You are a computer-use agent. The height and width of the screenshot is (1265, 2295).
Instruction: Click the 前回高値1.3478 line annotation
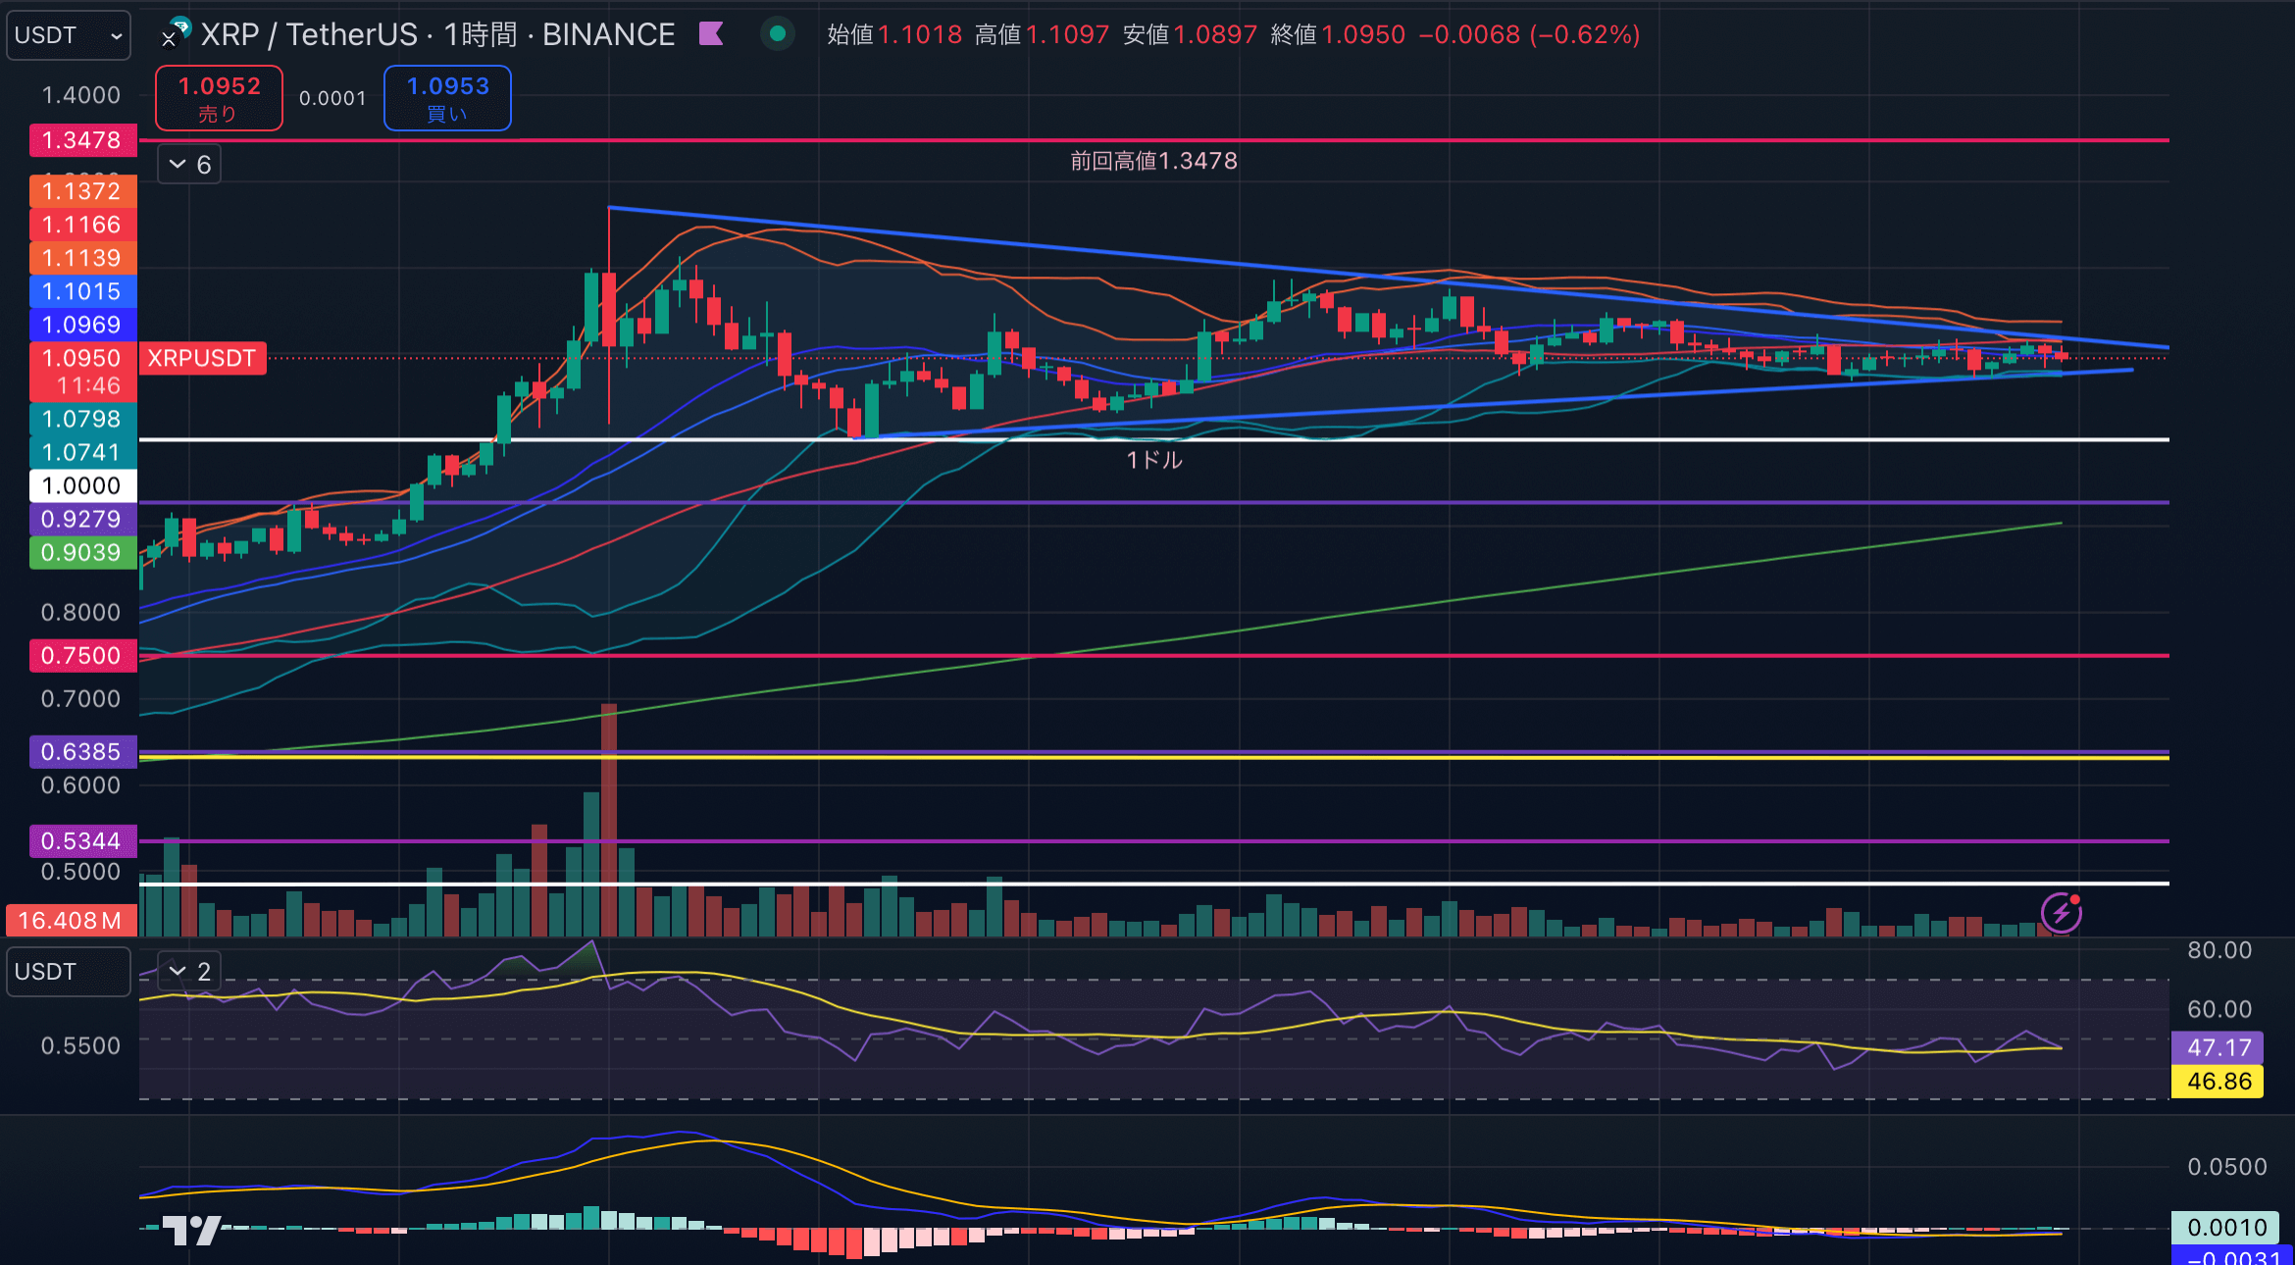coord(1153,161)
